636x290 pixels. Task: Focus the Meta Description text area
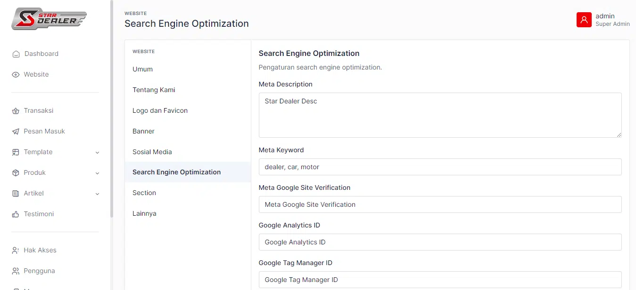pyautogui.click(x=439, y=115)
